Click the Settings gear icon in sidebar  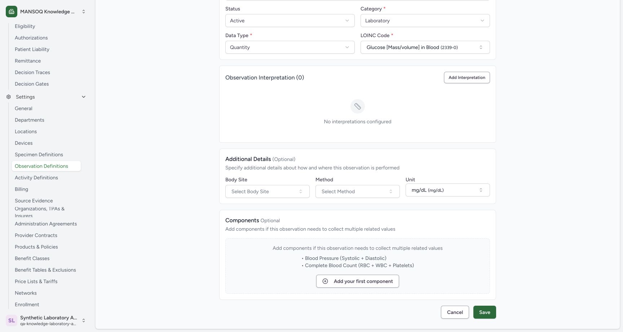(x=9, y=97)
